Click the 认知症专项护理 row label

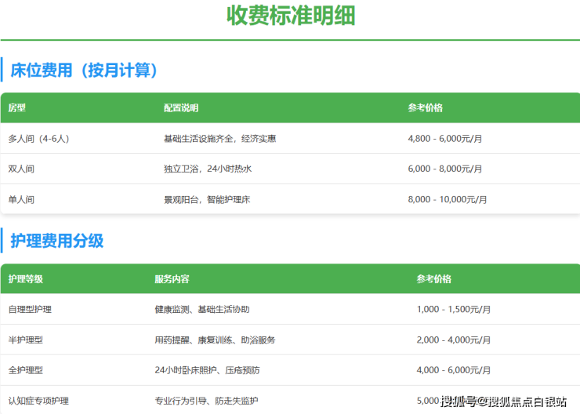[x=38, y=401]
